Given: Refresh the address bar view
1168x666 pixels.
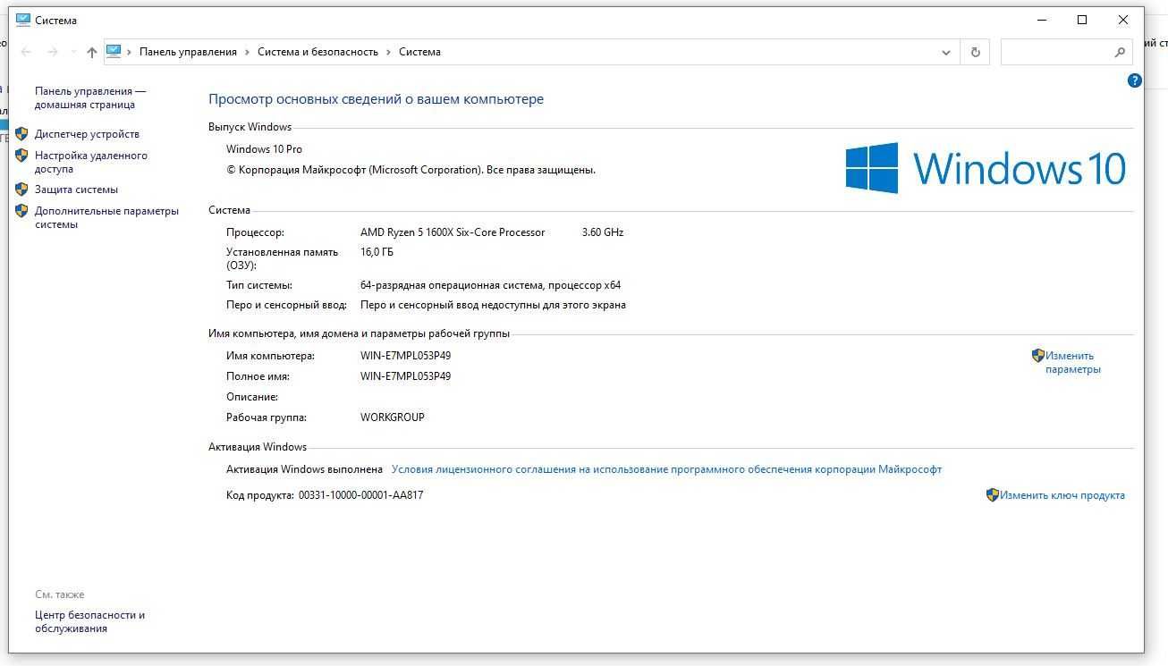Looking at the screenshot, I should 976,52.
